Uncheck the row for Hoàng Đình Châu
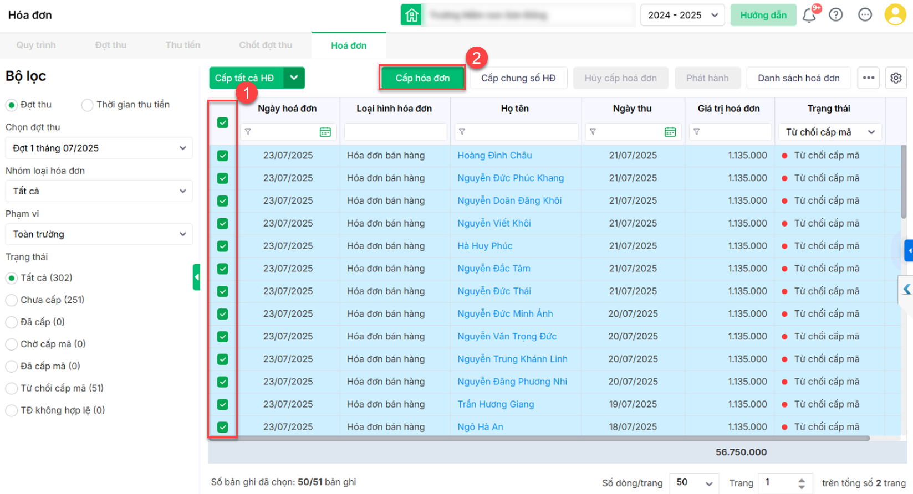 (223, 156)
